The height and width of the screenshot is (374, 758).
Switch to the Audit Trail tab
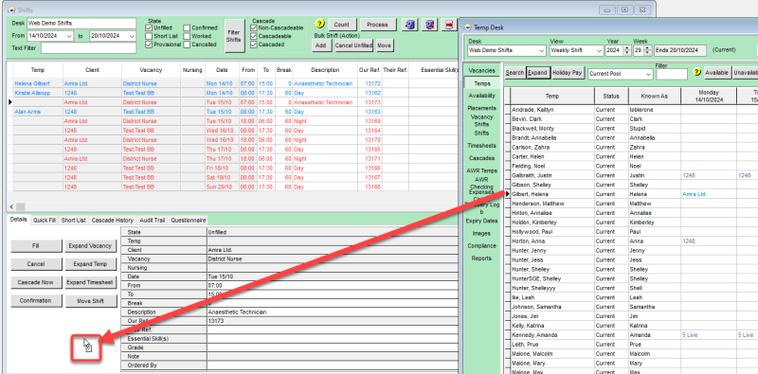153,221
